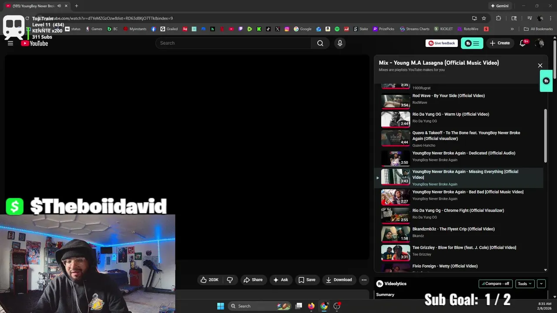557x313 pixels.
Task: Open the YouTube account avatar menu
Action: click(x=540, y=43)
